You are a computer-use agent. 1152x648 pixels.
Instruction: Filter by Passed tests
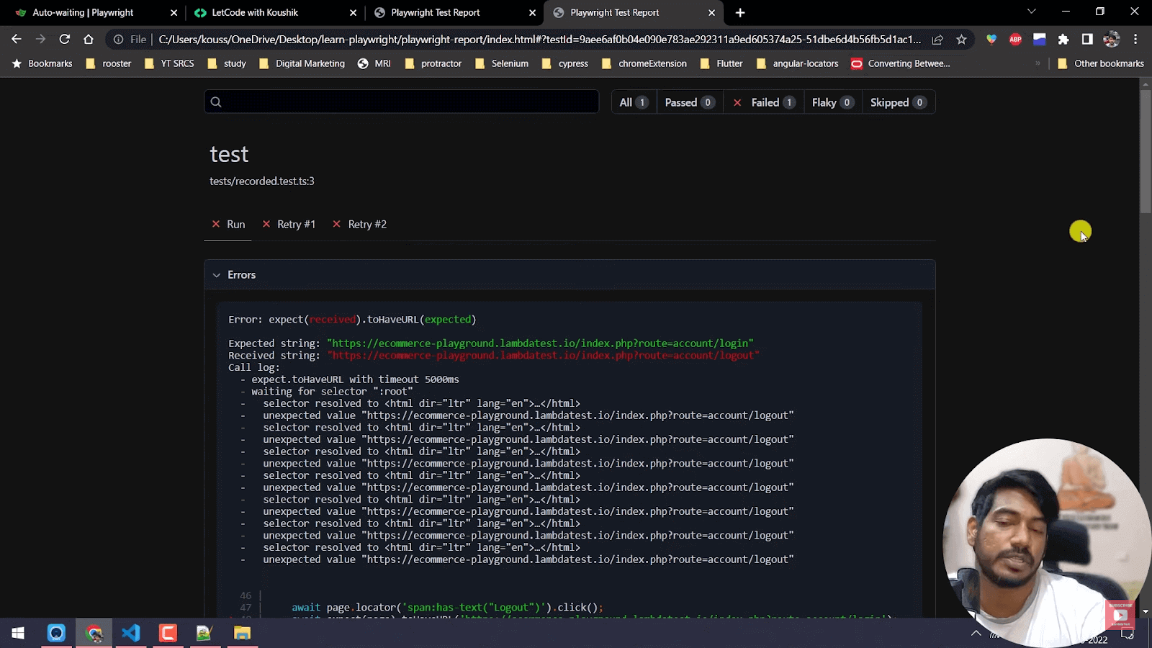pyautogui.click(x=688, y=102)
